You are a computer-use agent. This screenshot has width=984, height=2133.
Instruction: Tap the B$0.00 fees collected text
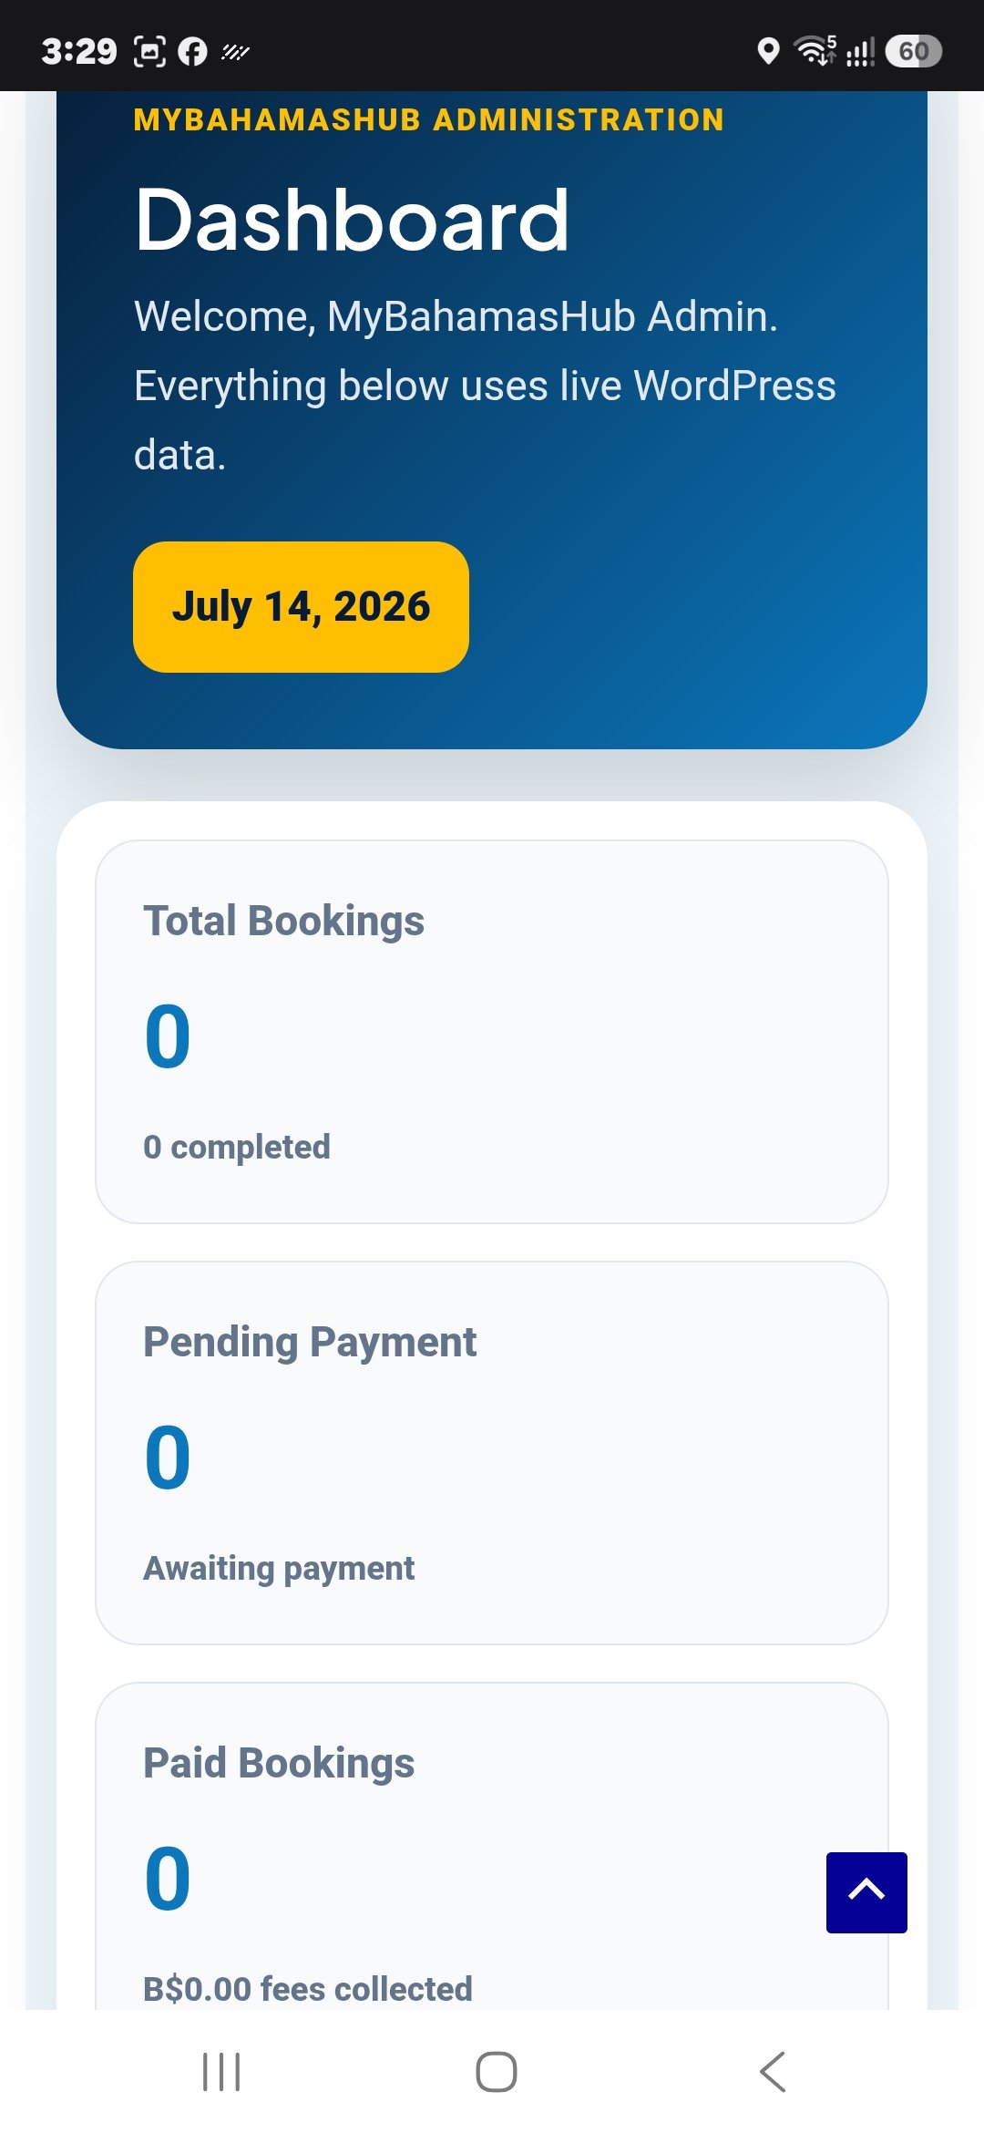(308, 1989)
